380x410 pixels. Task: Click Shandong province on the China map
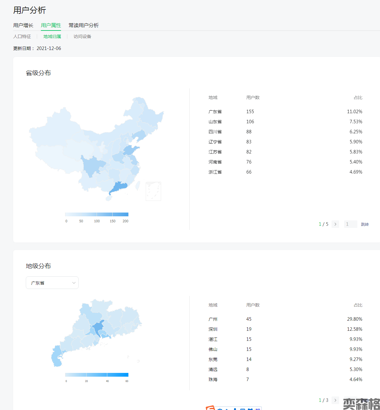131,150
